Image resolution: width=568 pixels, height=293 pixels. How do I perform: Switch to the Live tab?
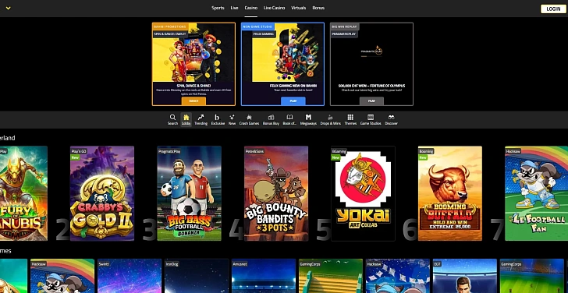(234, 8)
